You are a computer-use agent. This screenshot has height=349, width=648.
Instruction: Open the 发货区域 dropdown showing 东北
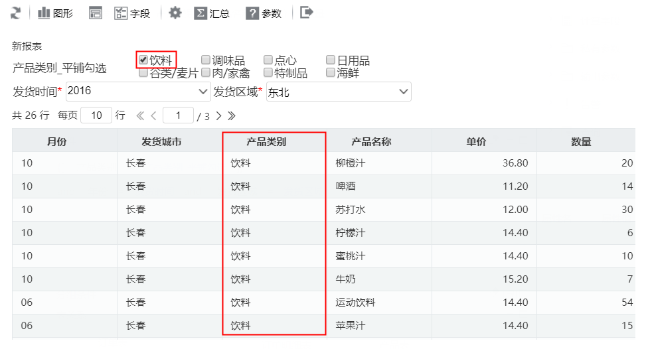tap(339, 92)
